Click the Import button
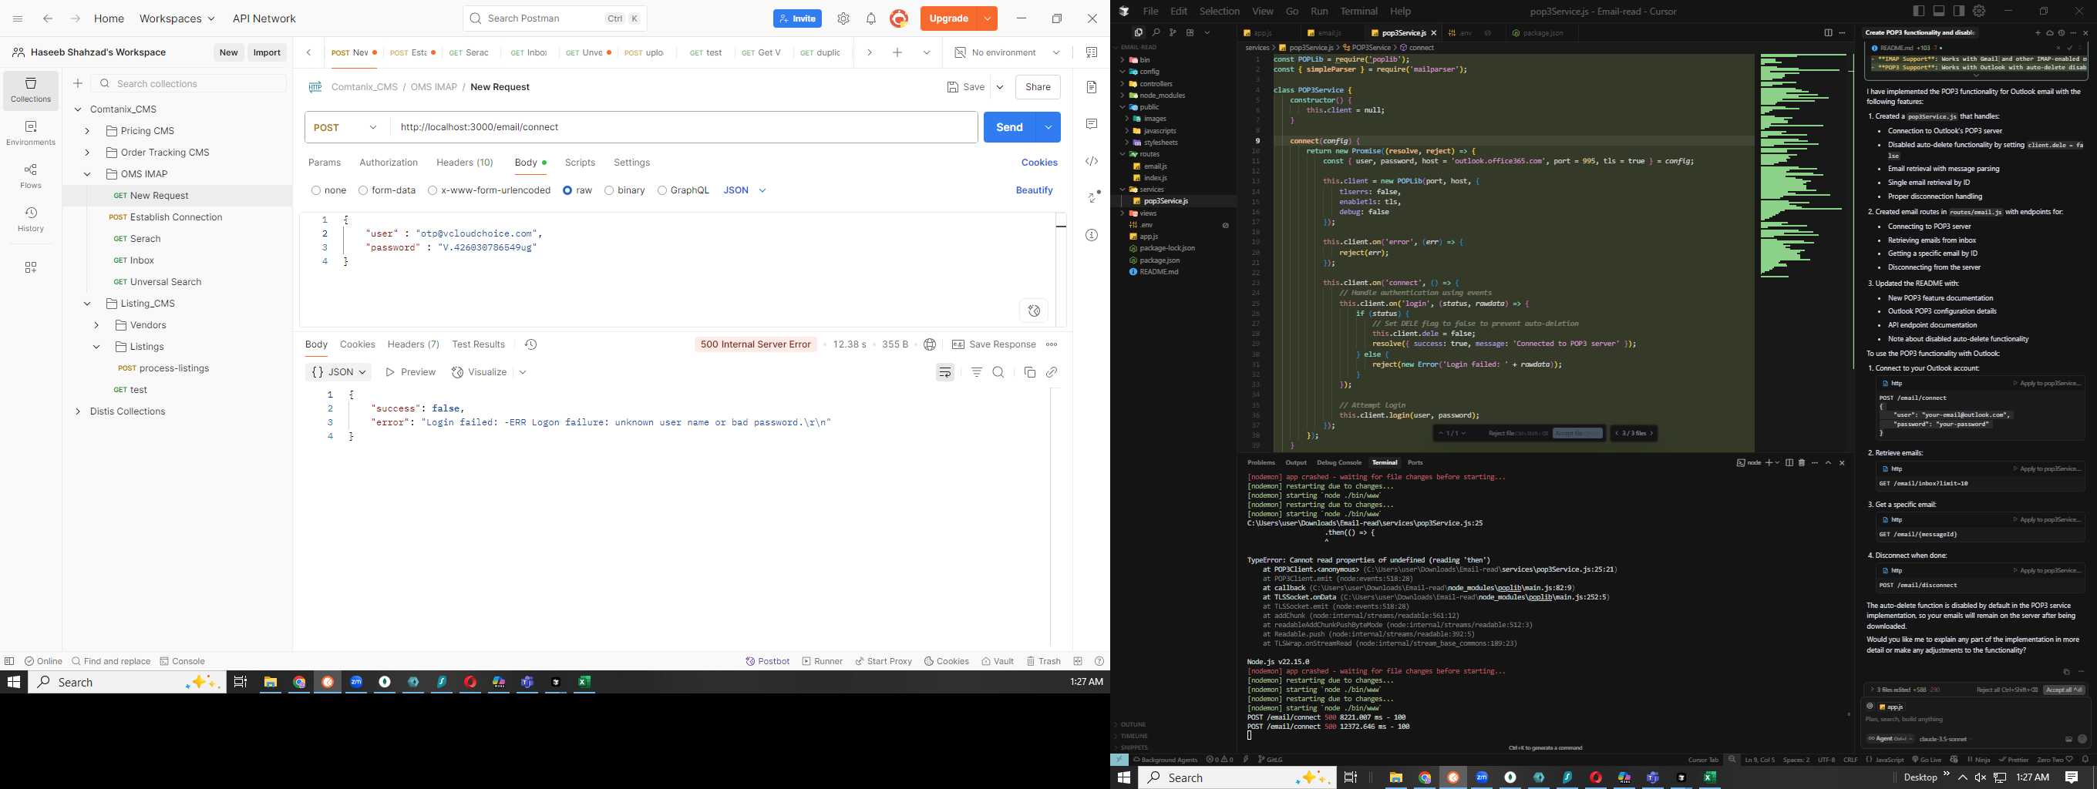 (x=267, y=53)
